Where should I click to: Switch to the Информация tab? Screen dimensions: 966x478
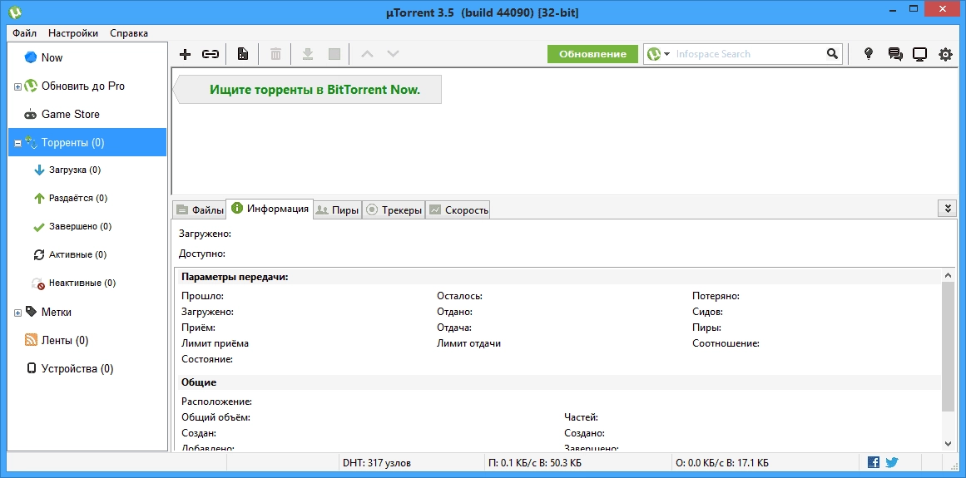(x=270, y=209)
